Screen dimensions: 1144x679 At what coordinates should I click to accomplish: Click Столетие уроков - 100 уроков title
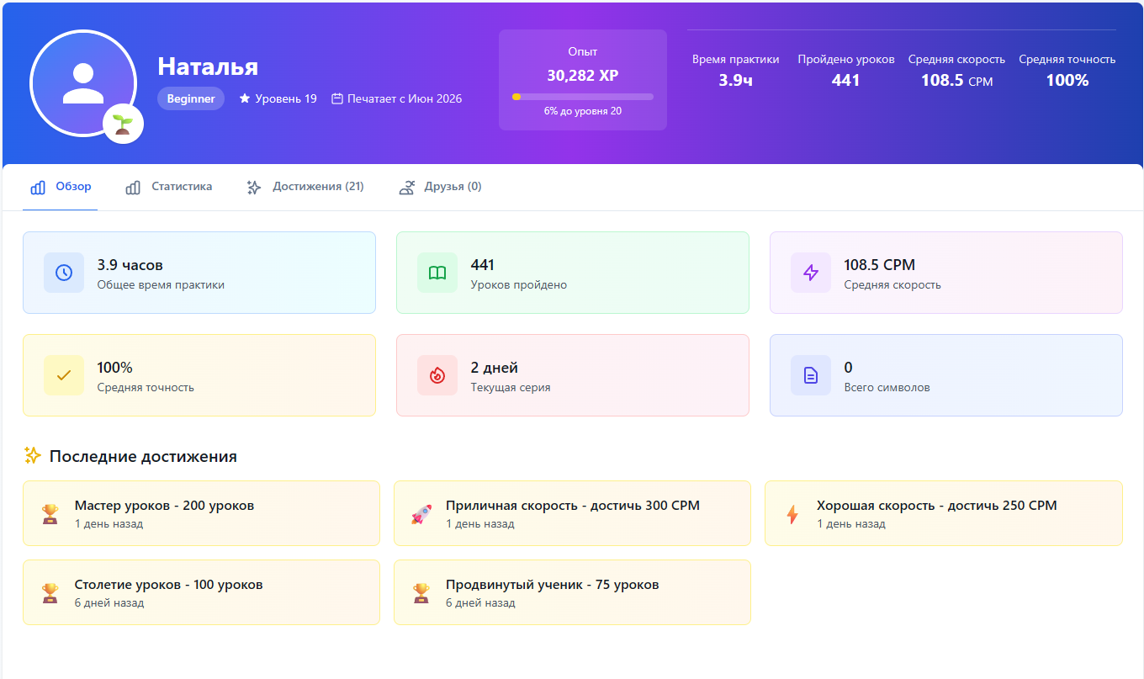tap(169, 585)
